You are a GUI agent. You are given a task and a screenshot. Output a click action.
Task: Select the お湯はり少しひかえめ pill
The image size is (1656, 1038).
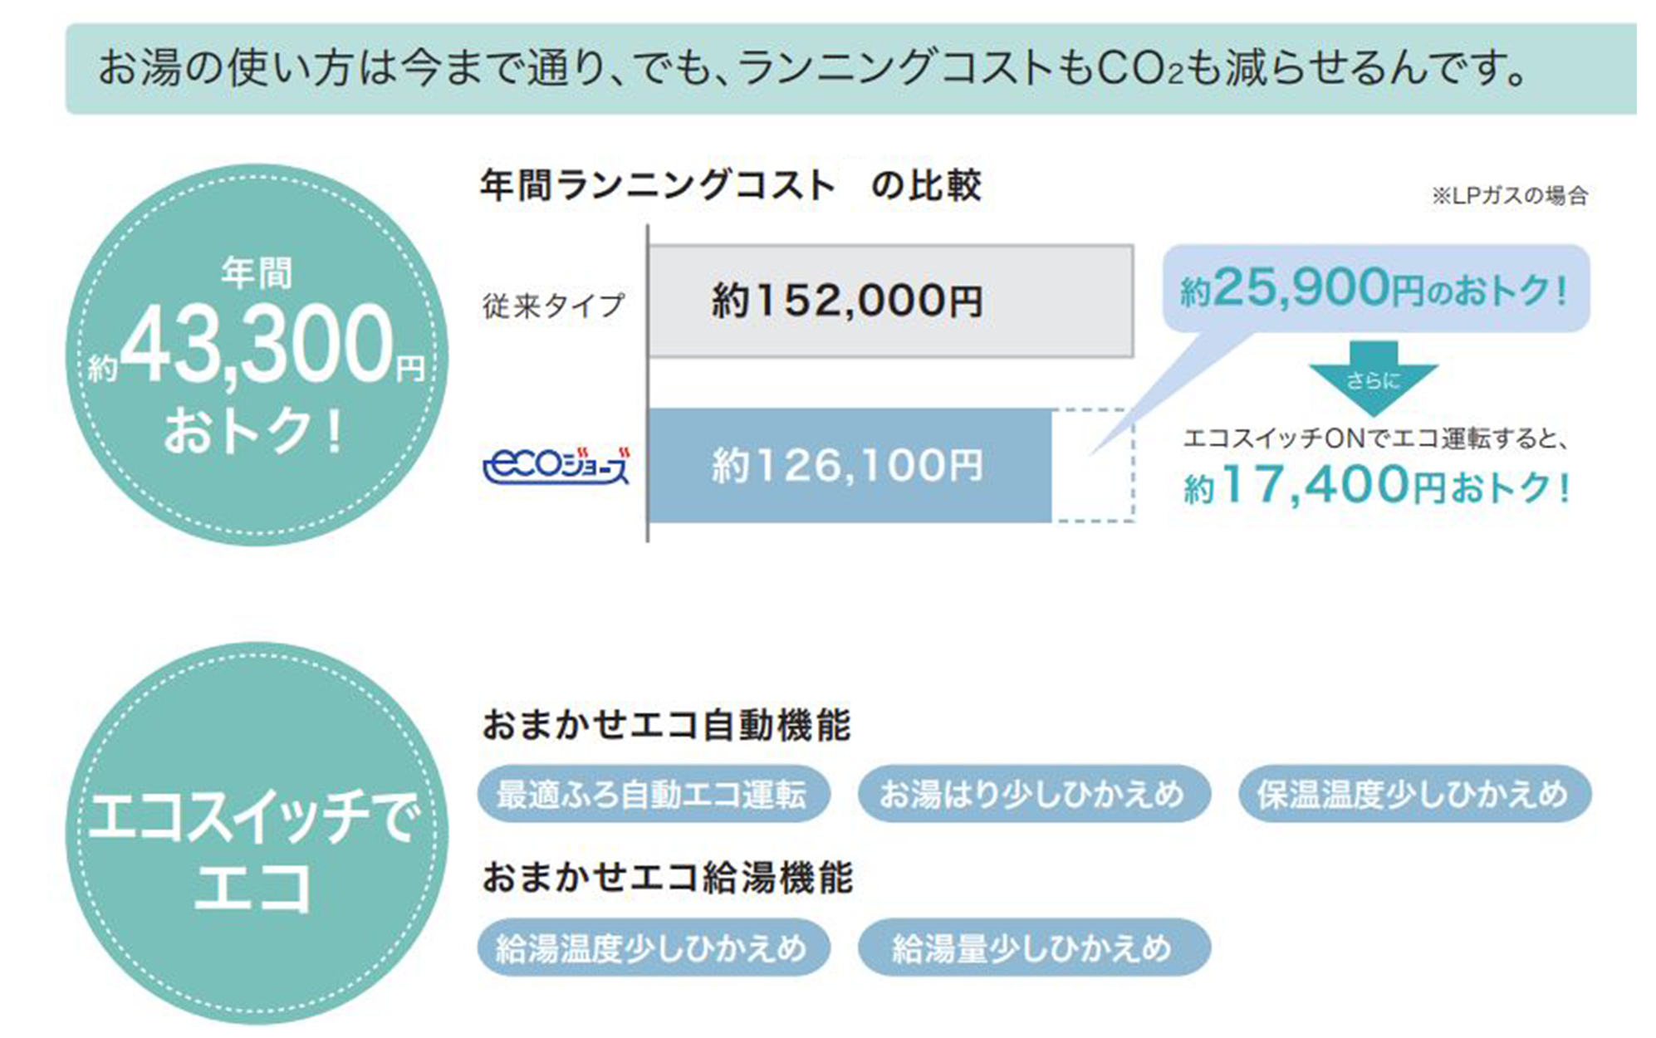[x=1033, y=795]
